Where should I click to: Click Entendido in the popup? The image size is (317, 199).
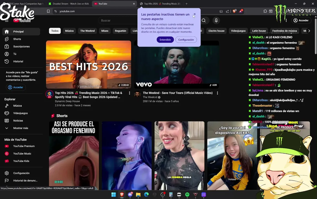tap(165, 40)
